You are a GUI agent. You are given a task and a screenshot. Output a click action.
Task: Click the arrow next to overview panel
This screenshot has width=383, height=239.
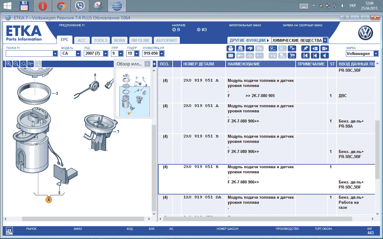(x=155, y=64)
